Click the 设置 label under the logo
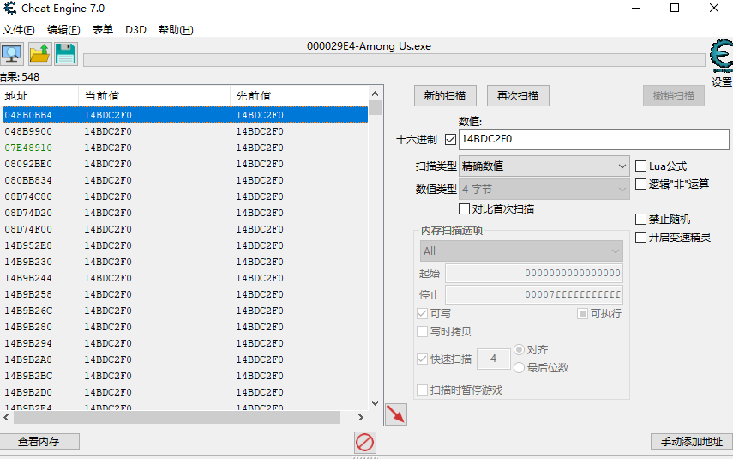The width and height of the screenshot is (733, 459). click(x=722, y=82)
